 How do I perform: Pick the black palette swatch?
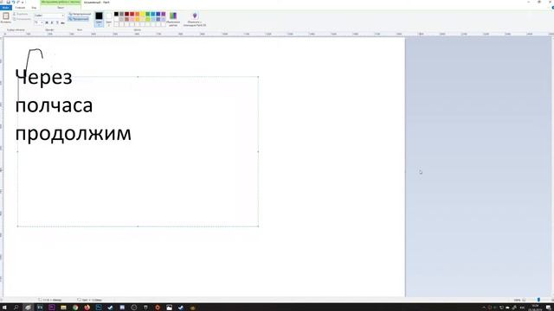tap(116, 14)
